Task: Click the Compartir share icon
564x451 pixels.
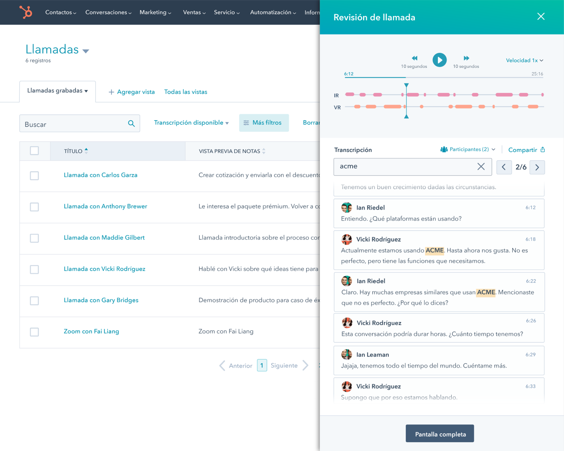Action: pos(543,150)
